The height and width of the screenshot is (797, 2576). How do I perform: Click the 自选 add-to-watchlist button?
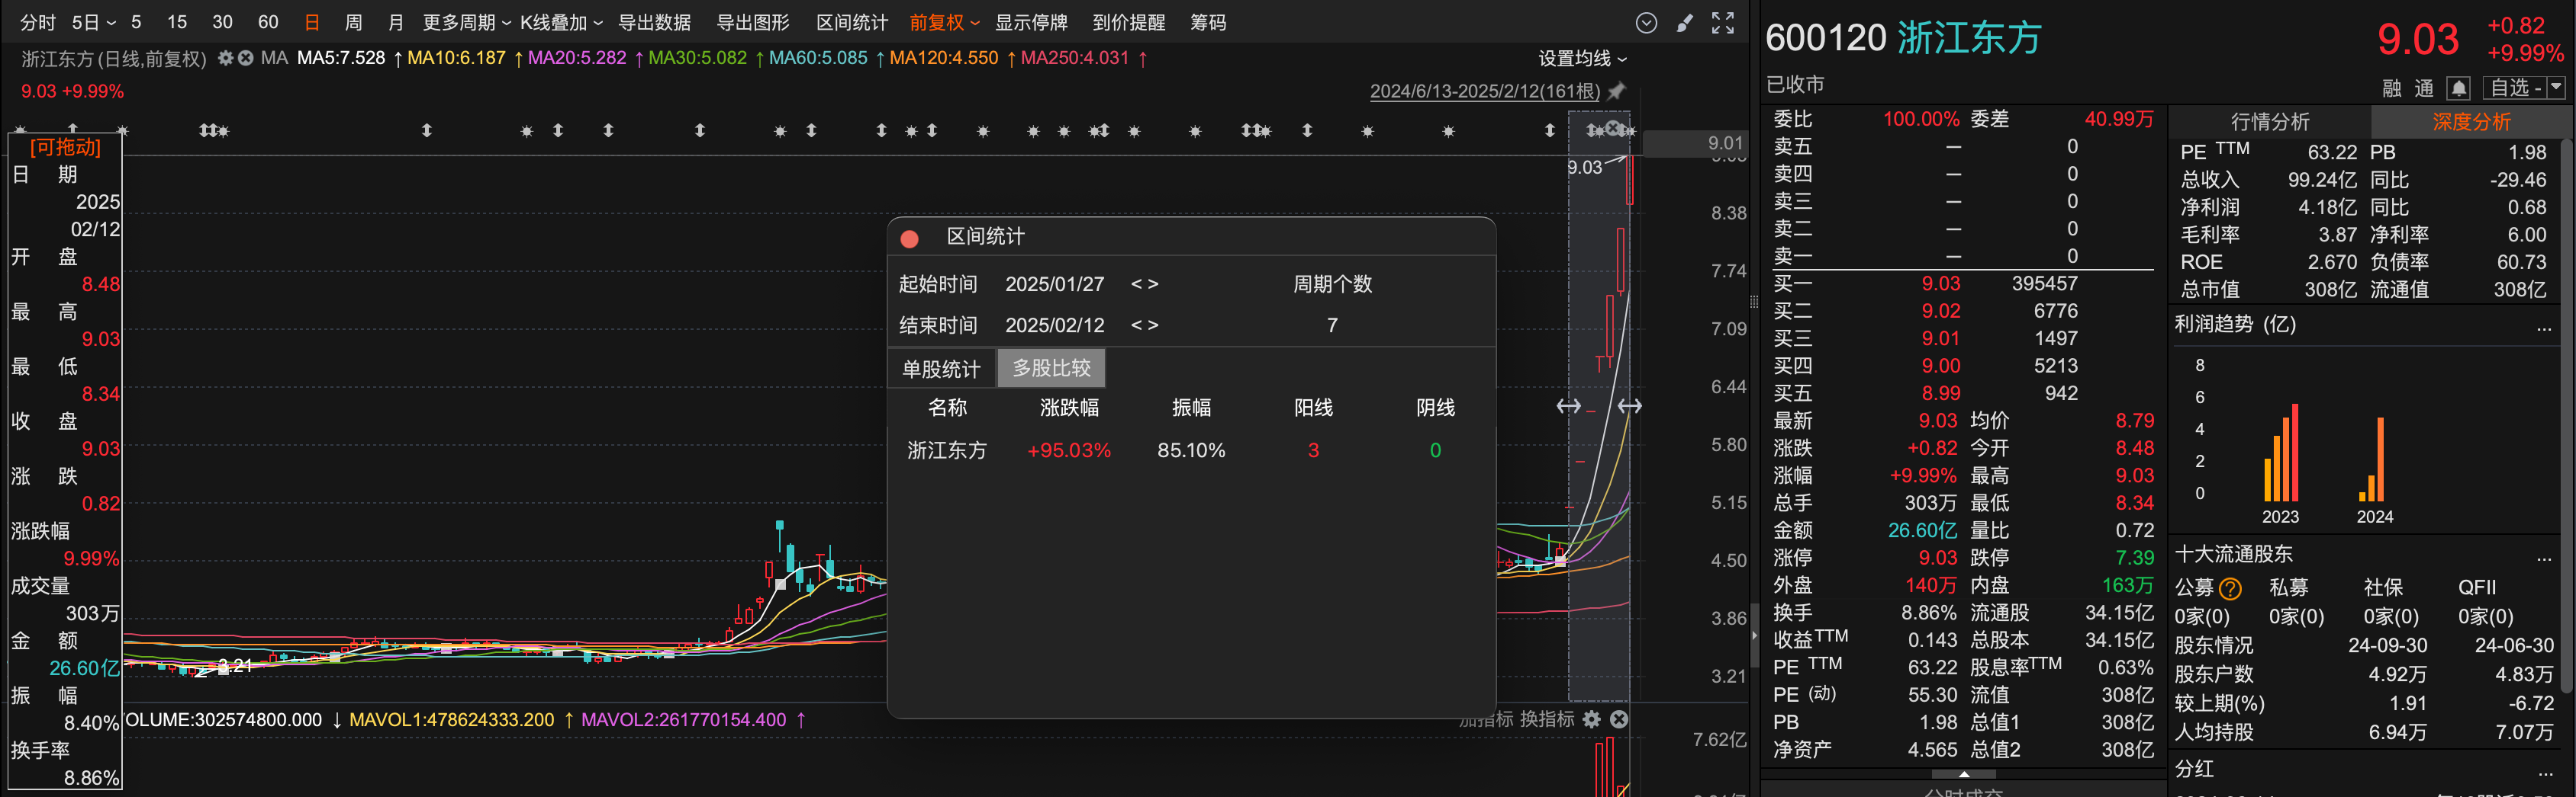tap(2515, 88)
